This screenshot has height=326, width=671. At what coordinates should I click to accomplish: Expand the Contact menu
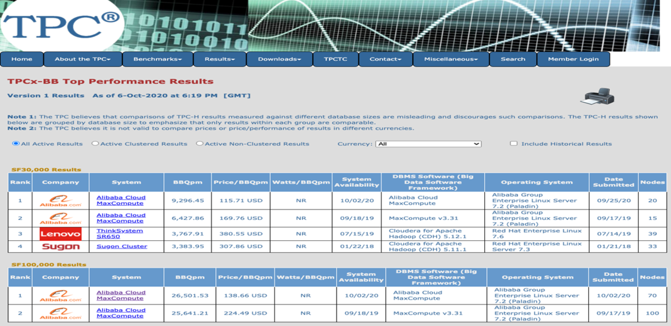click(386, 59)
